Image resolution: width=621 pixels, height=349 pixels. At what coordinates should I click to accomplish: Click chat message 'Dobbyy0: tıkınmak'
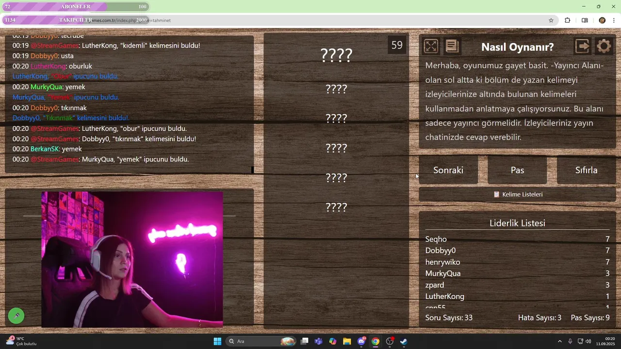[49, 108]
